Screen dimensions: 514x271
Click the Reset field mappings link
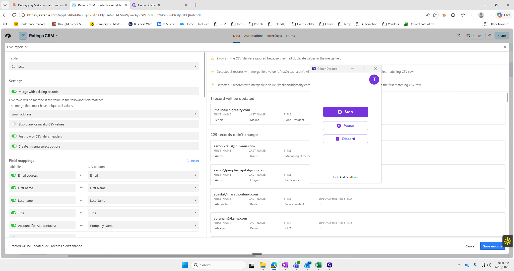(x=193, y=161)
